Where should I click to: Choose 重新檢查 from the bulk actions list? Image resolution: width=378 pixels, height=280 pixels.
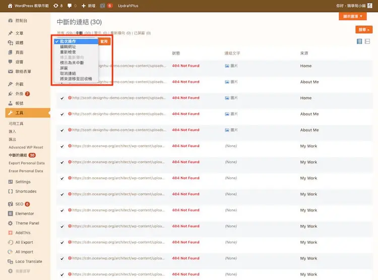[76, 52]
